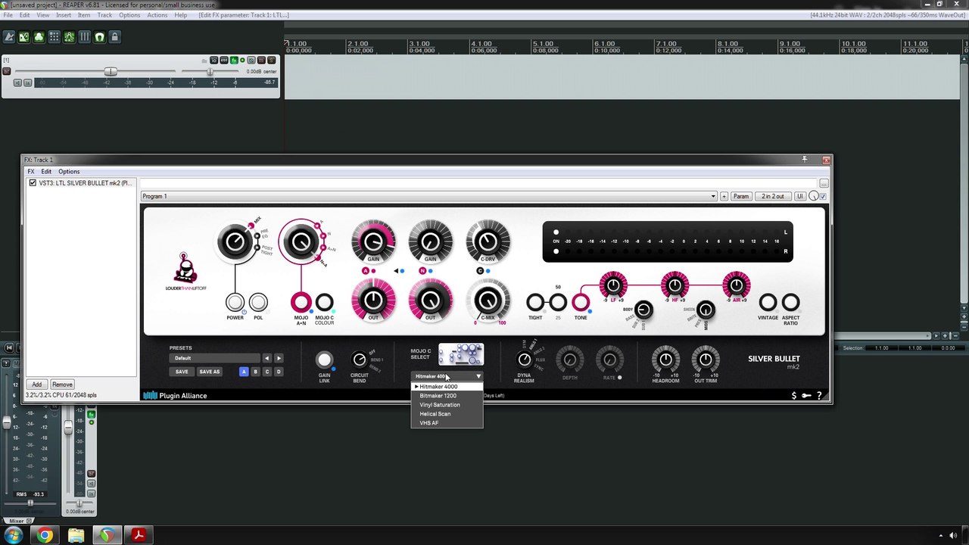Pin the FX window with pin icon
This screenshot has width=969, height=545.
(804, 159)
